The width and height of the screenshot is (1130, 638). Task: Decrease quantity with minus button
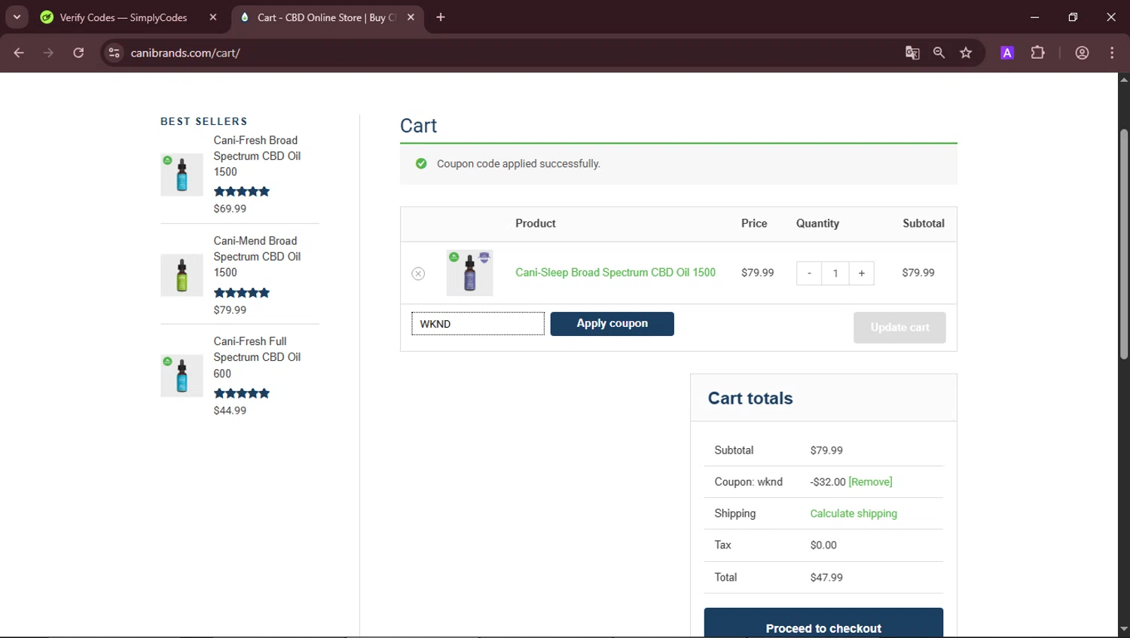click(809, 273)
